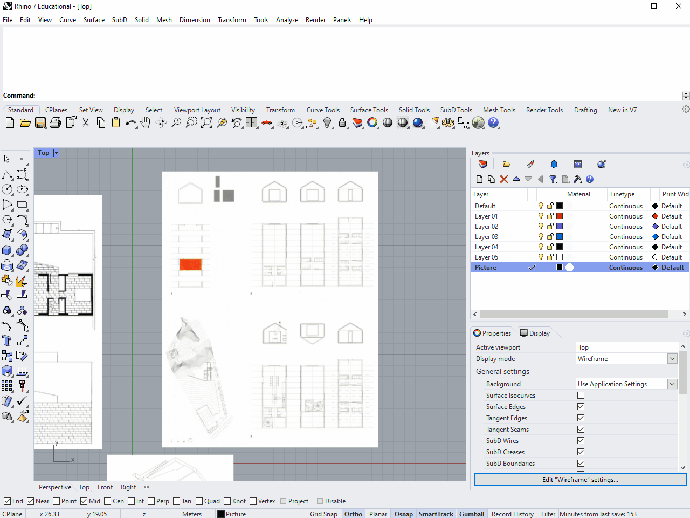Click the blue Help question mark icon
This screenshot has height=518, width=690.
pos(493,123)
